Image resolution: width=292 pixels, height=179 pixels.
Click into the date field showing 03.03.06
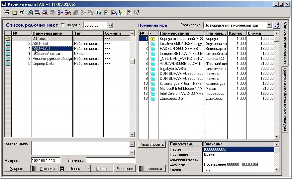pyautogui.click(x=96, y=25)
